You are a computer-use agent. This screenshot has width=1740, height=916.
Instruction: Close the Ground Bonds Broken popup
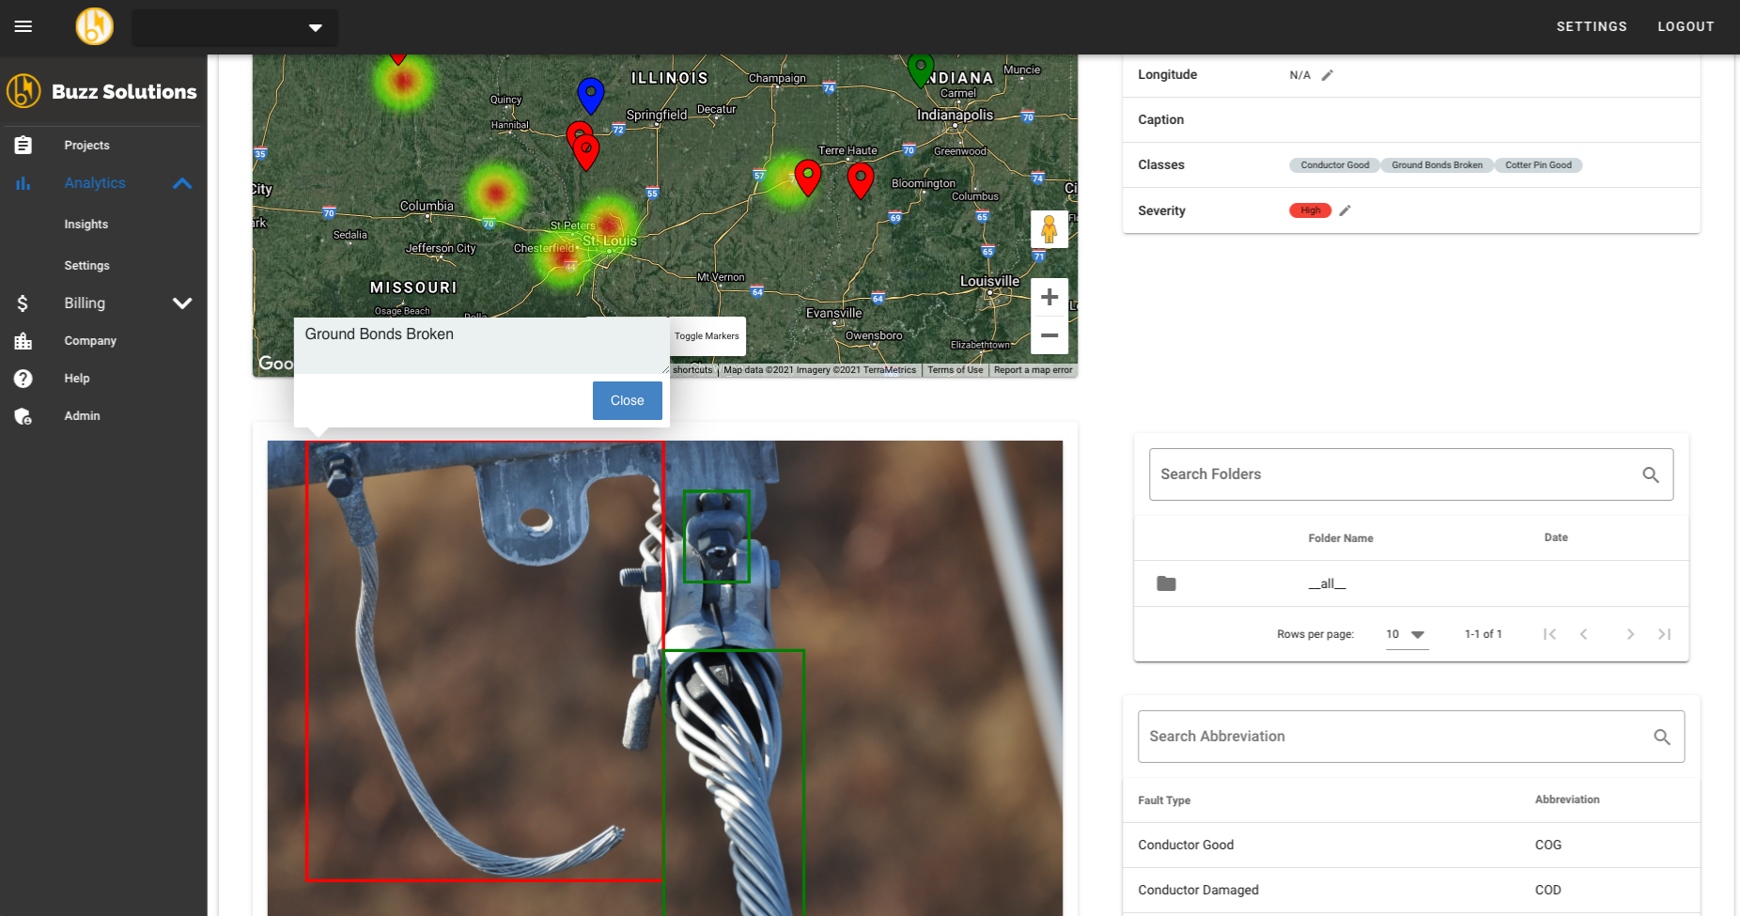pyautogui.click(x=628, y=400)
